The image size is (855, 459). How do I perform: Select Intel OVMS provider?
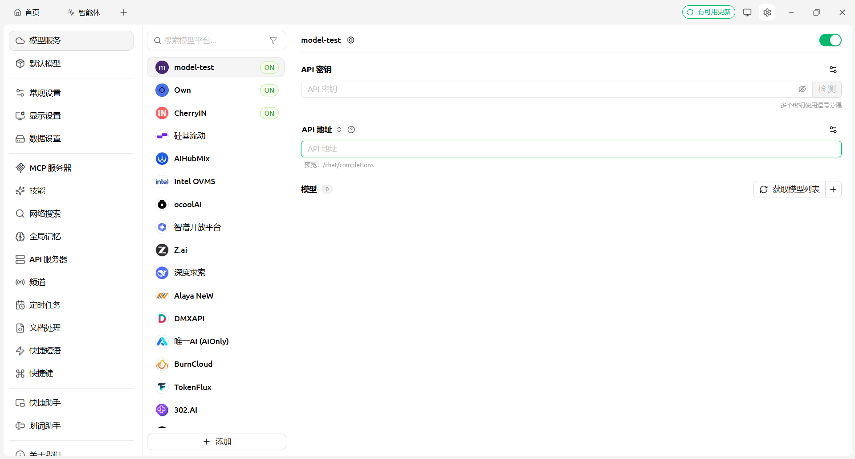pos(216,181)
